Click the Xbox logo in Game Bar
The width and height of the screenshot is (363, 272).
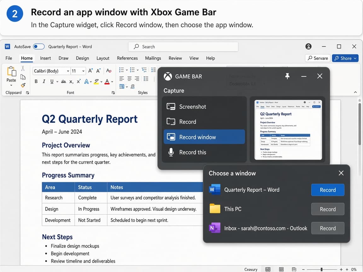[x=168, y=76]
